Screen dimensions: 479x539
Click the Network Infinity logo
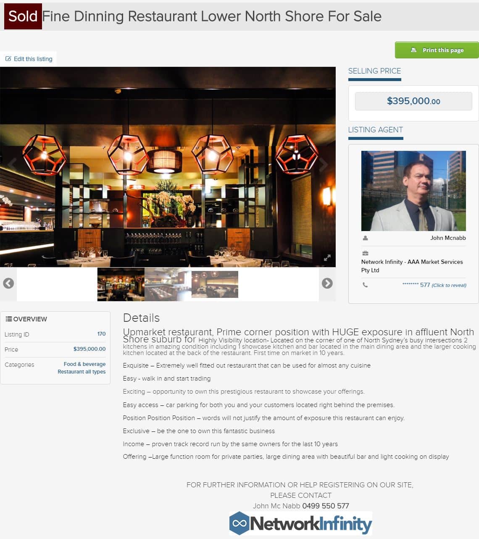pyautogui.click(x=300, y=523)
